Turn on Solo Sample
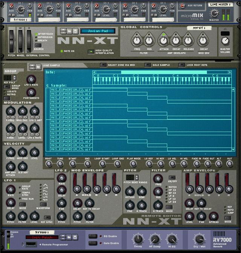This screenshot has height=253, width=241. click(x=148, y=65)
